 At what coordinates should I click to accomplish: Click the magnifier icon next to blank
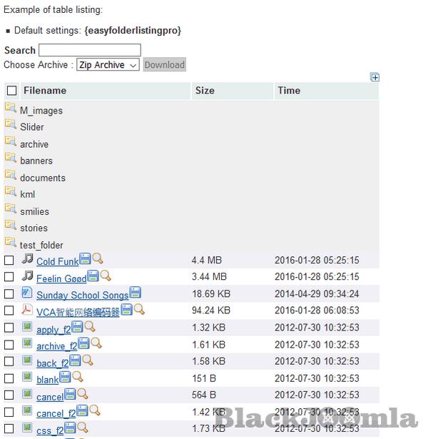pyautogui.click(x=77, y=377)
